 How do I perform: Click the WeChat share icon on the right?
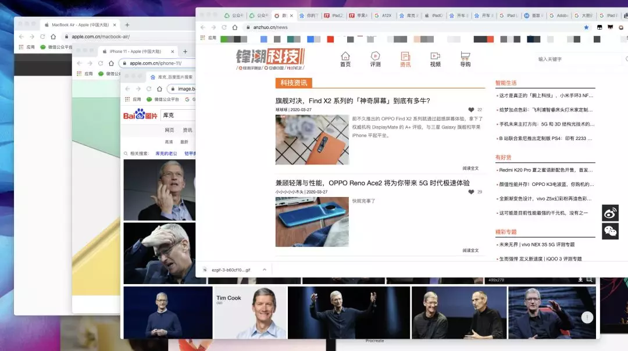[610, 231]
